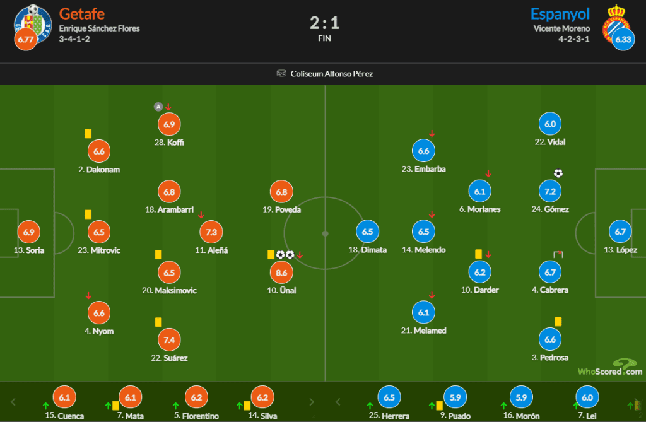This screenshot has width=646, height=422.
Task: Open the Getafe team name link
Action: tap(81, 14)
